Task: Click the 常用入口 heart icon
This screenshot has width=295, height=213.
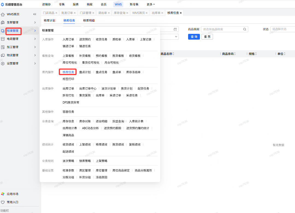Action: 3,202
